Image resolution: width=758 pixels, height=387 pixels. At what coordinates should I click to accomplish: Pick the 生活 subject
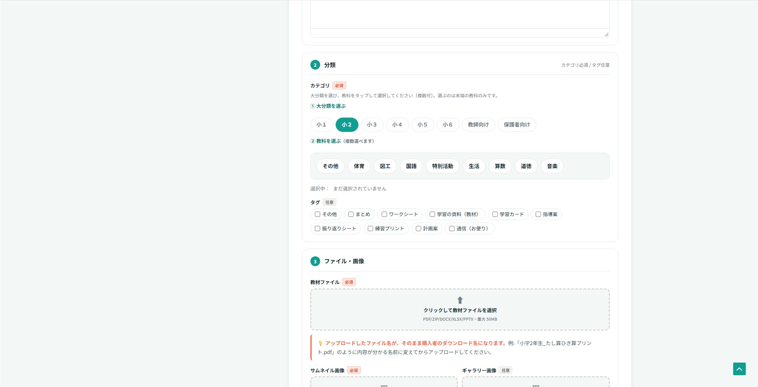474,166
